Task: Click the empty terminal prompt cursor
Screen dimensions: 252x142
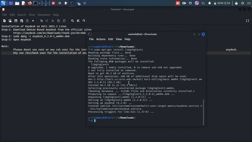Action: pyautogui.click(x=95, y=121)
